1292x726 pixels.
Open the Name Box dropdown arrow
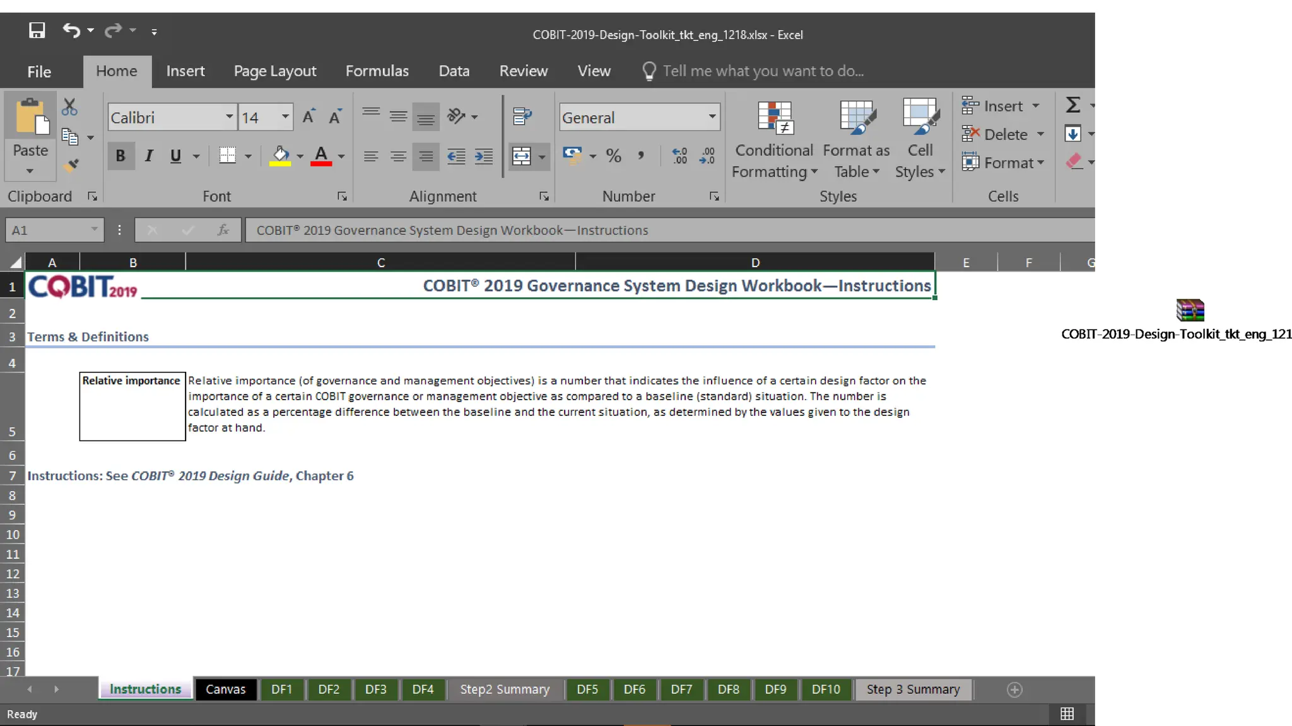[x=94, y=230]
